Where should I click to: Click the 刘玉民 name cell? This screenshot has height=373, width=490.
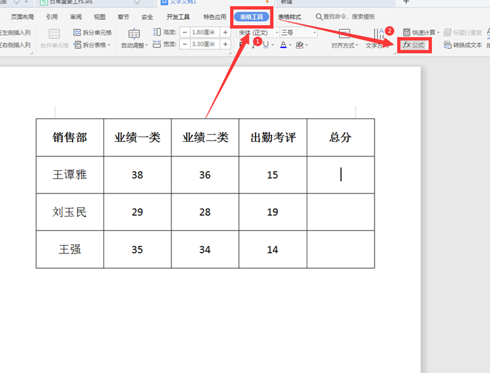[70, 212]
